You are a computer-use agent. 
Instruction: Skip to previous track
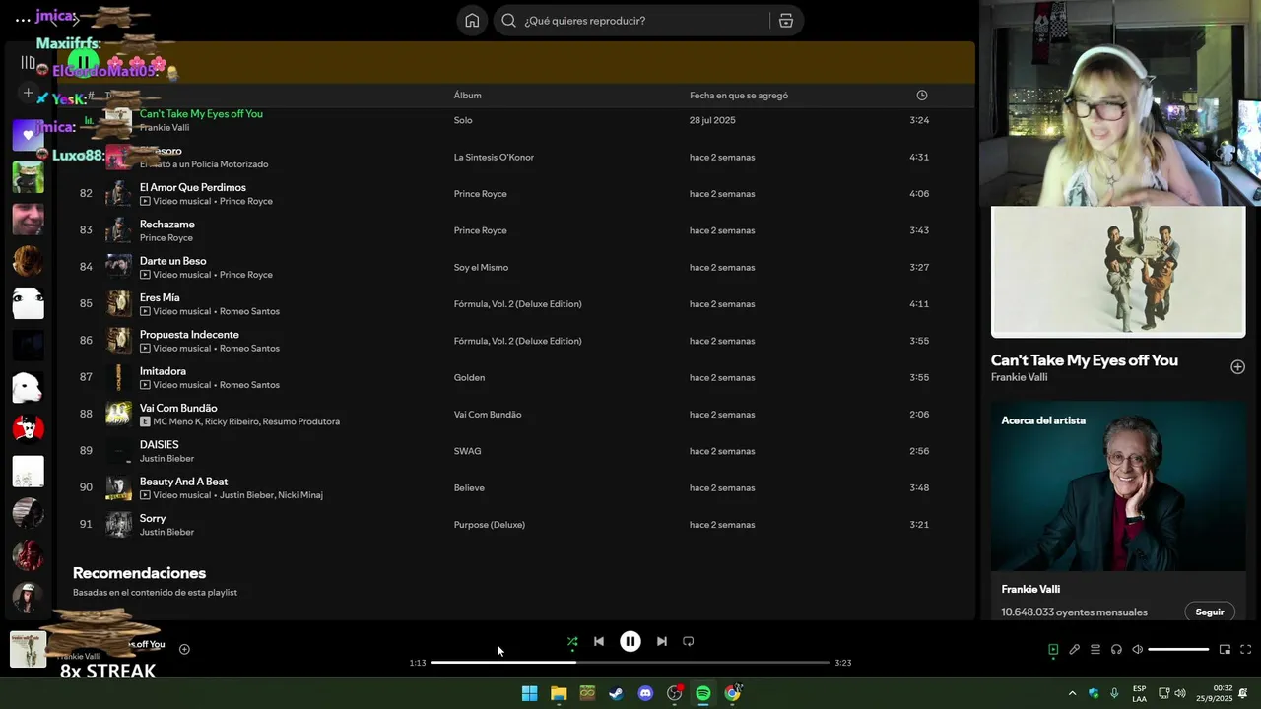(598, 641)
